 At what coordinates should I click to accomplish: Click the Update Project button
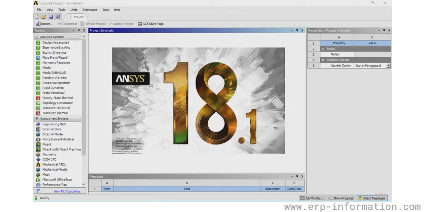pos(121,24)
